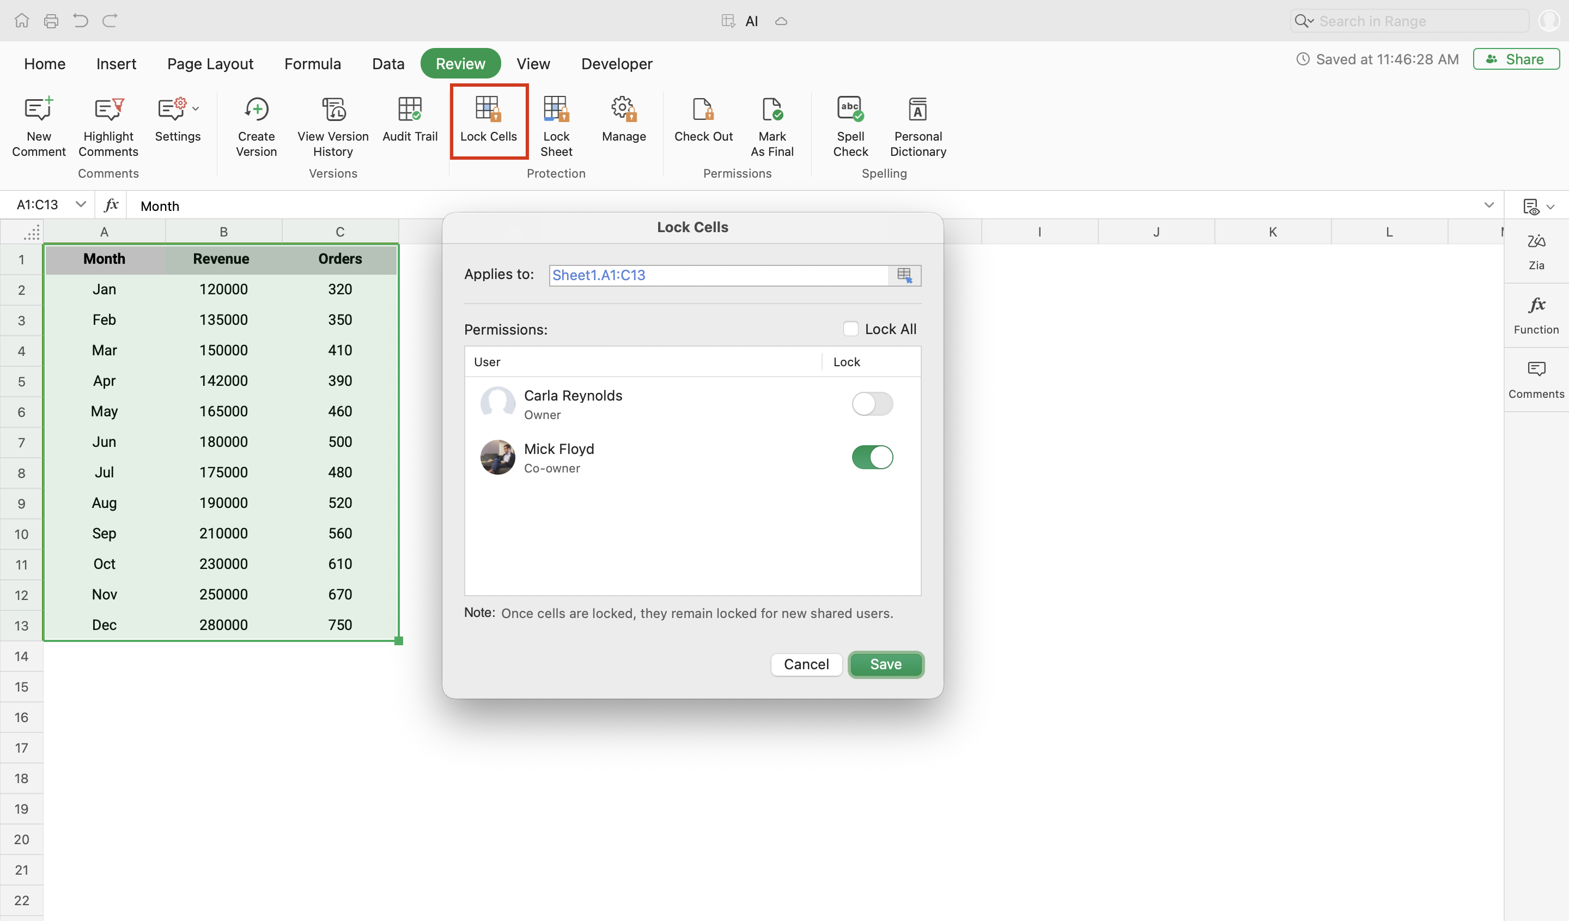The image size is (1569, 921).
Task: Switch to the Data tab
Action: (x=388, y=64)
